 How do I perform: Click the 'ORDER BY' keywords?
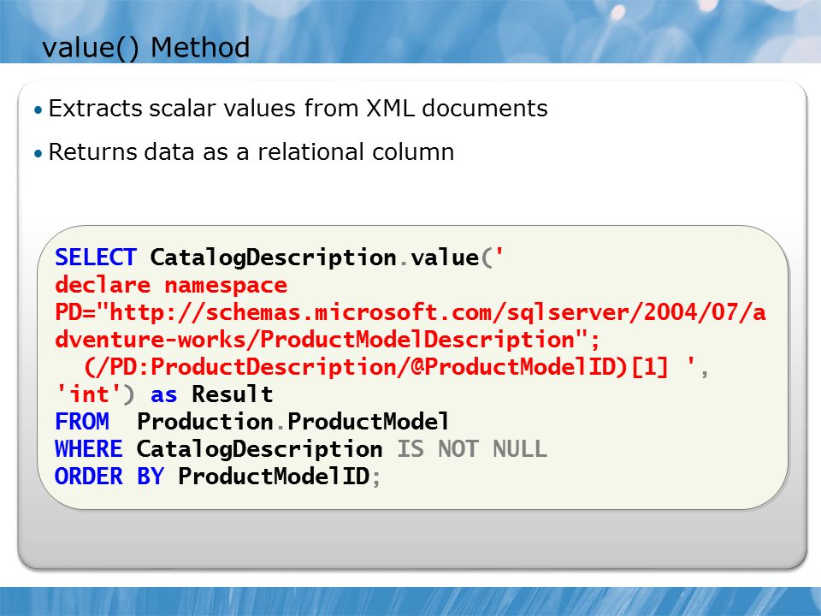(109, 477)
